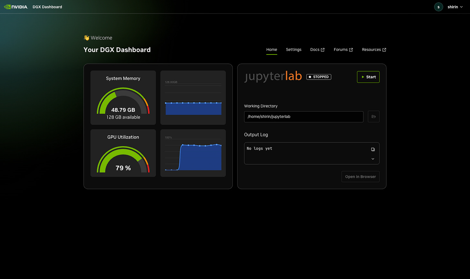
Task: Copy the output log with the copy icon
Action: coord(373,149)
